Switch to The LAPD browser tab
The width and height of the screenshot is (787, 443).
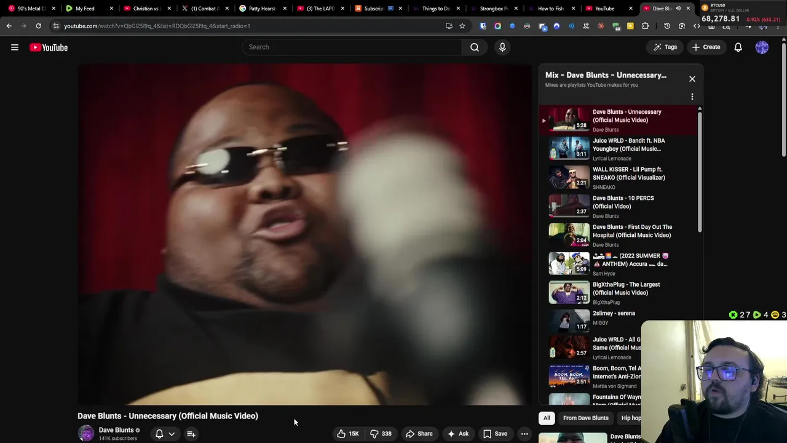tap(320, 9)
